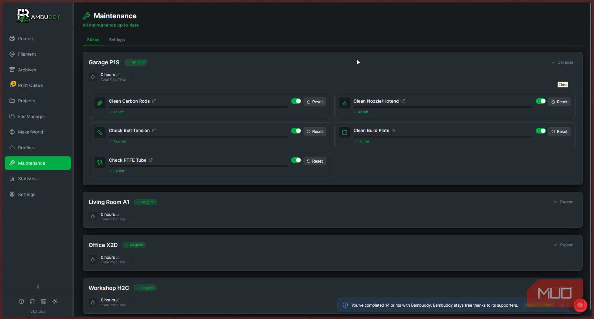The height and width of the screenshot is (319, 594).
Task: Click the version v1.2.5b2 label
Action: pos(38,312)
